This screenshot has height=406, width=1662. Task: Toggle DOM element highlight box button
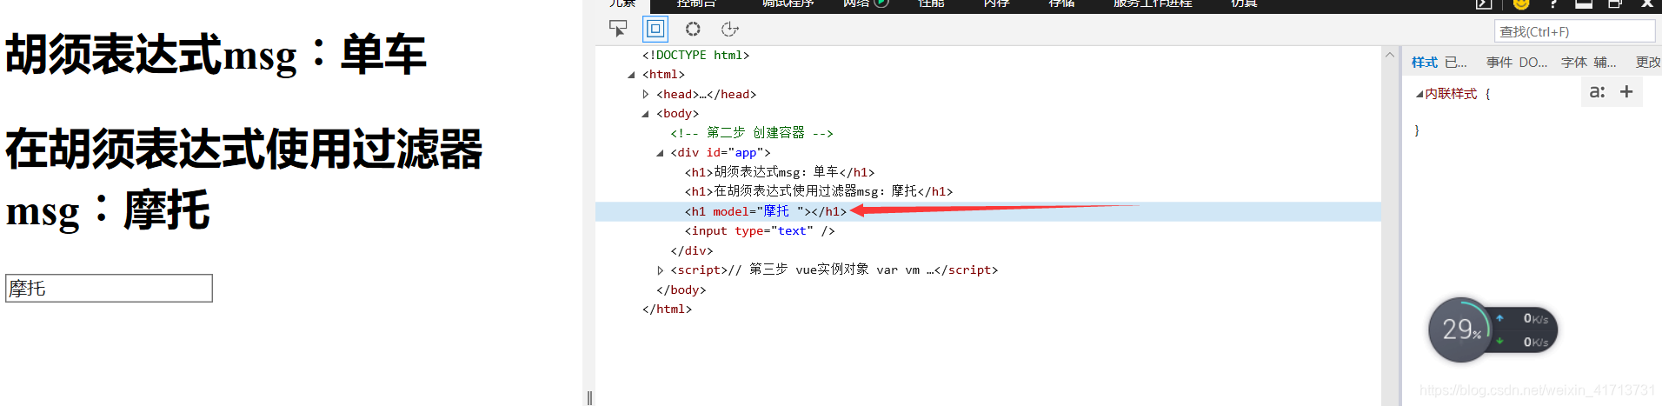click(x=655, y=29)
